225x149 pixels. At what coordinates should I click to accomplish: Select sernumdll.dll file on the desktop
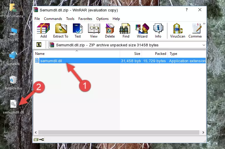point(13,107)
